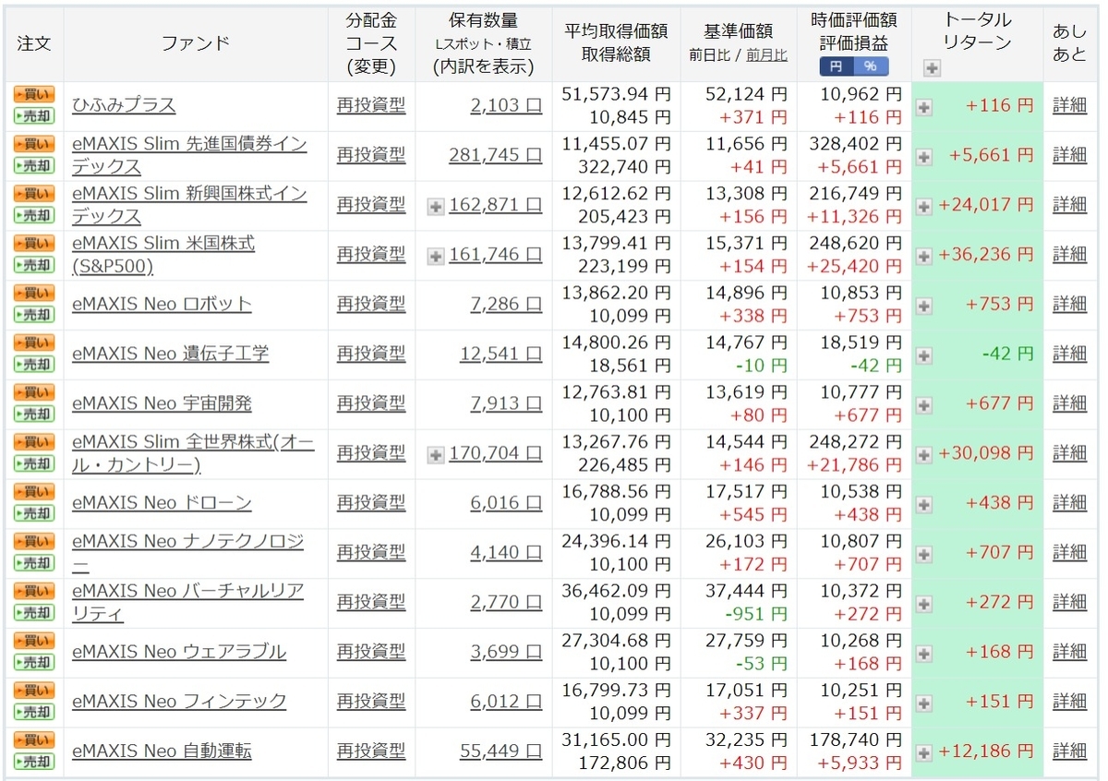Open eMAXIS Neo ドローン fund link
The image size is (1108, 781).
coord(162,504)
